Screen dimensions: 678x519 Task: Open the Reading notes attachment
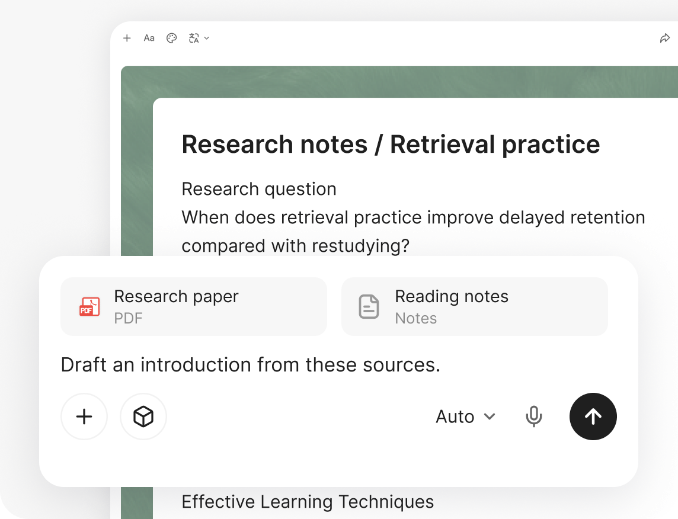pos(475,306)
